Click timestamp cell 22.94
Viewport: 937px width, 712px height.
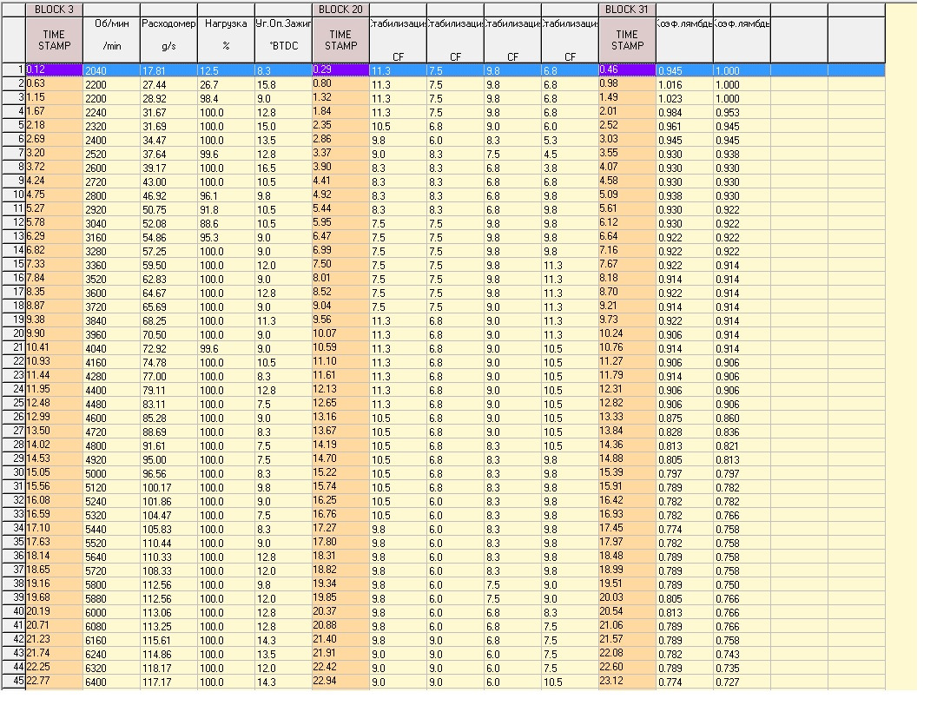tap(340, 682)
